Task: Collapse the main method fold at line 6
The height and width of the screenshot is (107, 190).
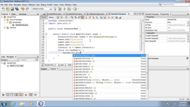Action: (x=46, y=34)
